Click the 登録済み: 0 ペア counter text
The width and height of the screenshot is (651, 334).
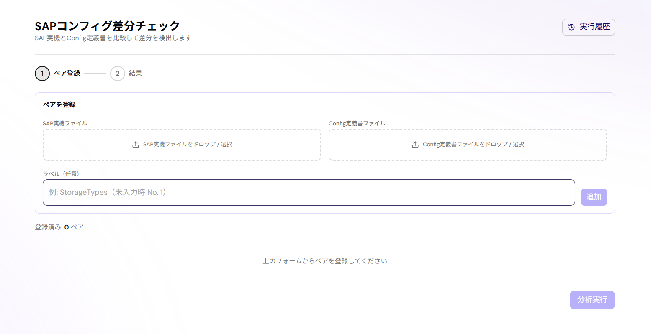coord(59,227)
